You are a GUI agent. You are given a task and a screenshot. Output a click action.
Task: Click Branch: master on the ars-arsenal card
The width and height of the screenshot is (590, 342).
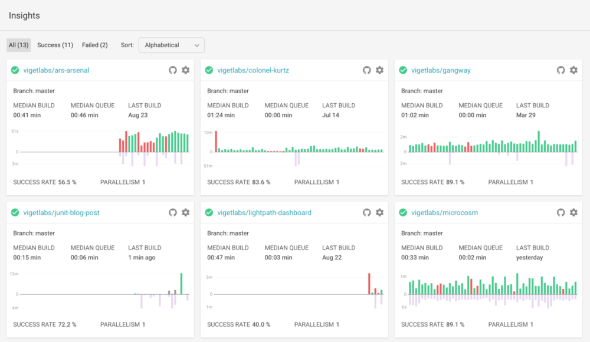pos(34,91)
